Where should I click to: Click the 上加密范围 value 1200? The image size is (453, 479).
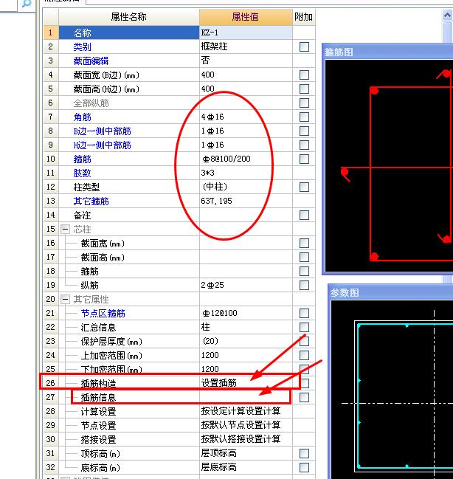click(246, 355)
